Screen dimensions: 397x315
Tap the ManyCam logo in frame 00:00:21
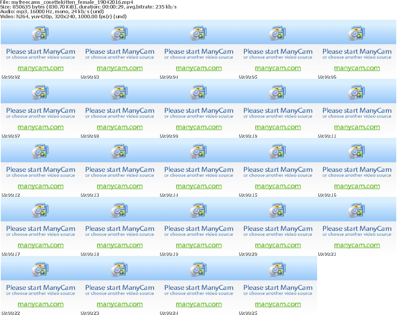(357, 210)
